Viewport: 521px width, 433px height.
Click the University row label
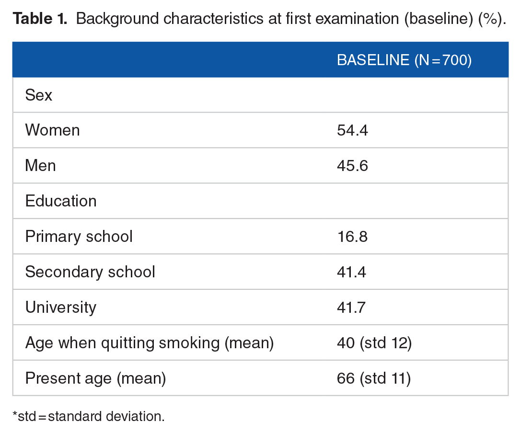(61, 308)
